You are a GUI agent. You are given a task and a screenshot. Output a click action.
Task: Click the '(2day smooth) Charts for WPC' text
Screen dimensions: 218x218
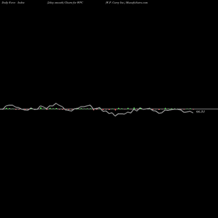click(65, 3)
